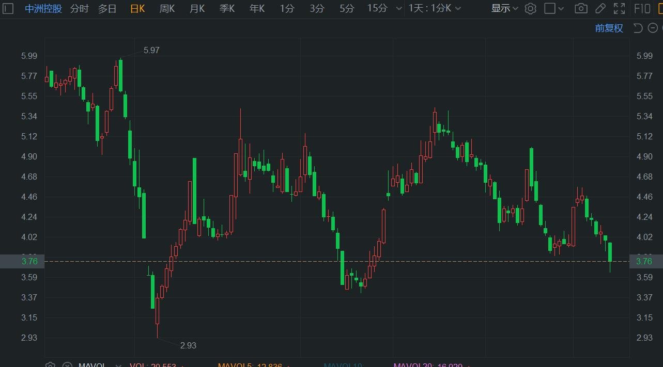This screenshot has width=663, height=367.
Task: Click the square layout icon
Action: pos(550,8)
